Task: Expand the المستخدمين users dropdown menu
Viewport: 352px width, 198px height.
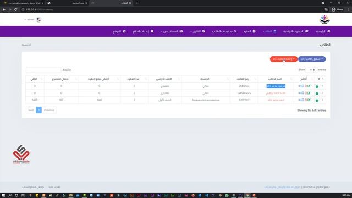Action: (x=172, y=31)
